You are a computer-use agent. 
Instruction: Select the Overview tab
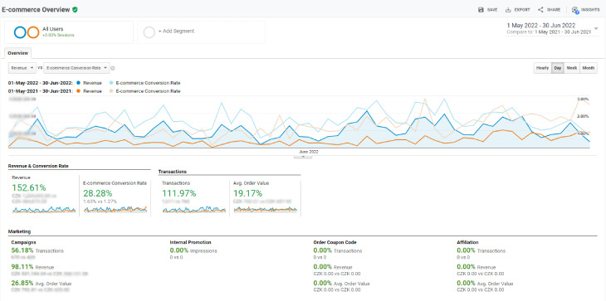(18, 53)
